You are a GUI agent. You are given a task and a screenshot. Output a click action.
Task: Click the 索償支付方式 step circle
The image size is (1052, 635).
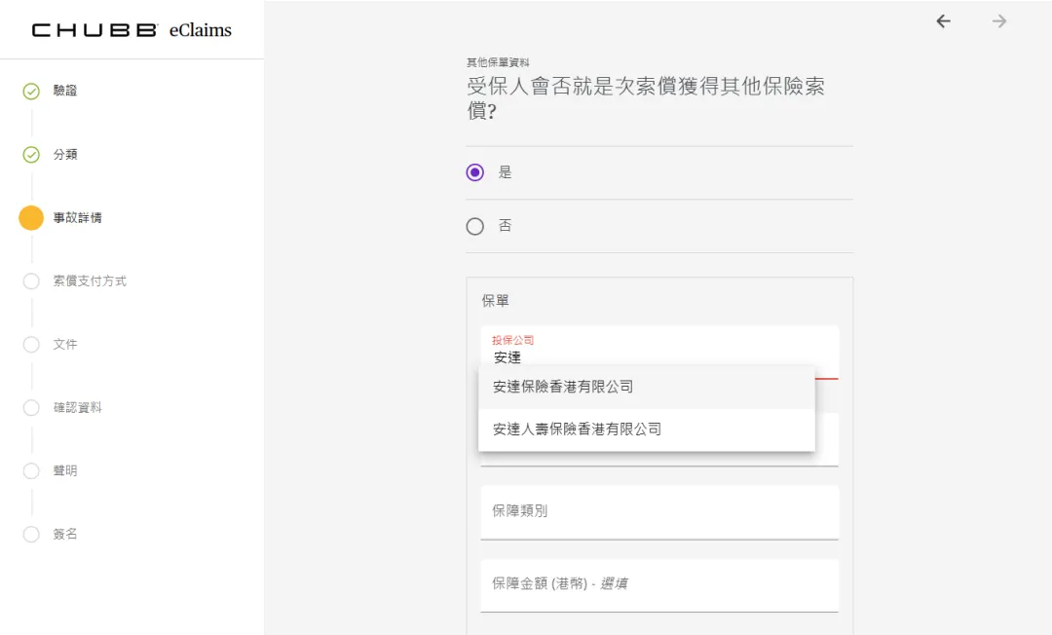coord(31,281)
